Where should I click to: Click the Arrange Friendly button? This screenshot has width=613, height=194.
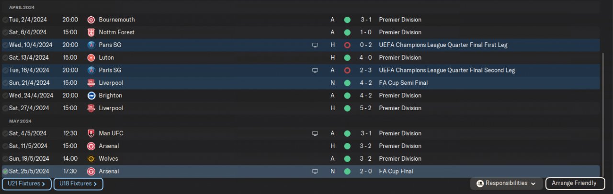[574, 184]
